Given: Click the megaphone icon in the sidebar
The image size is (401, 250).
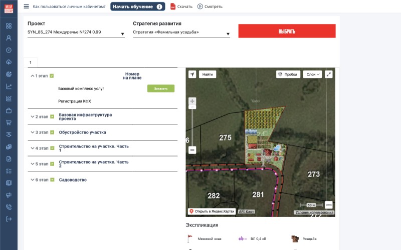Looking at the screenshot, I should [x=9, y=195].
